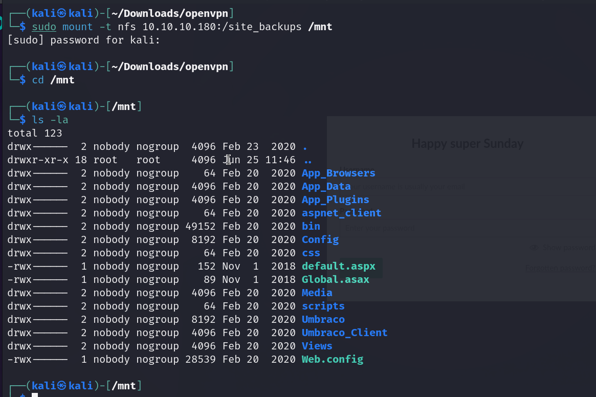Click the underlined sudo command word
The image size is (596, 397).
(x=44, y=27)
